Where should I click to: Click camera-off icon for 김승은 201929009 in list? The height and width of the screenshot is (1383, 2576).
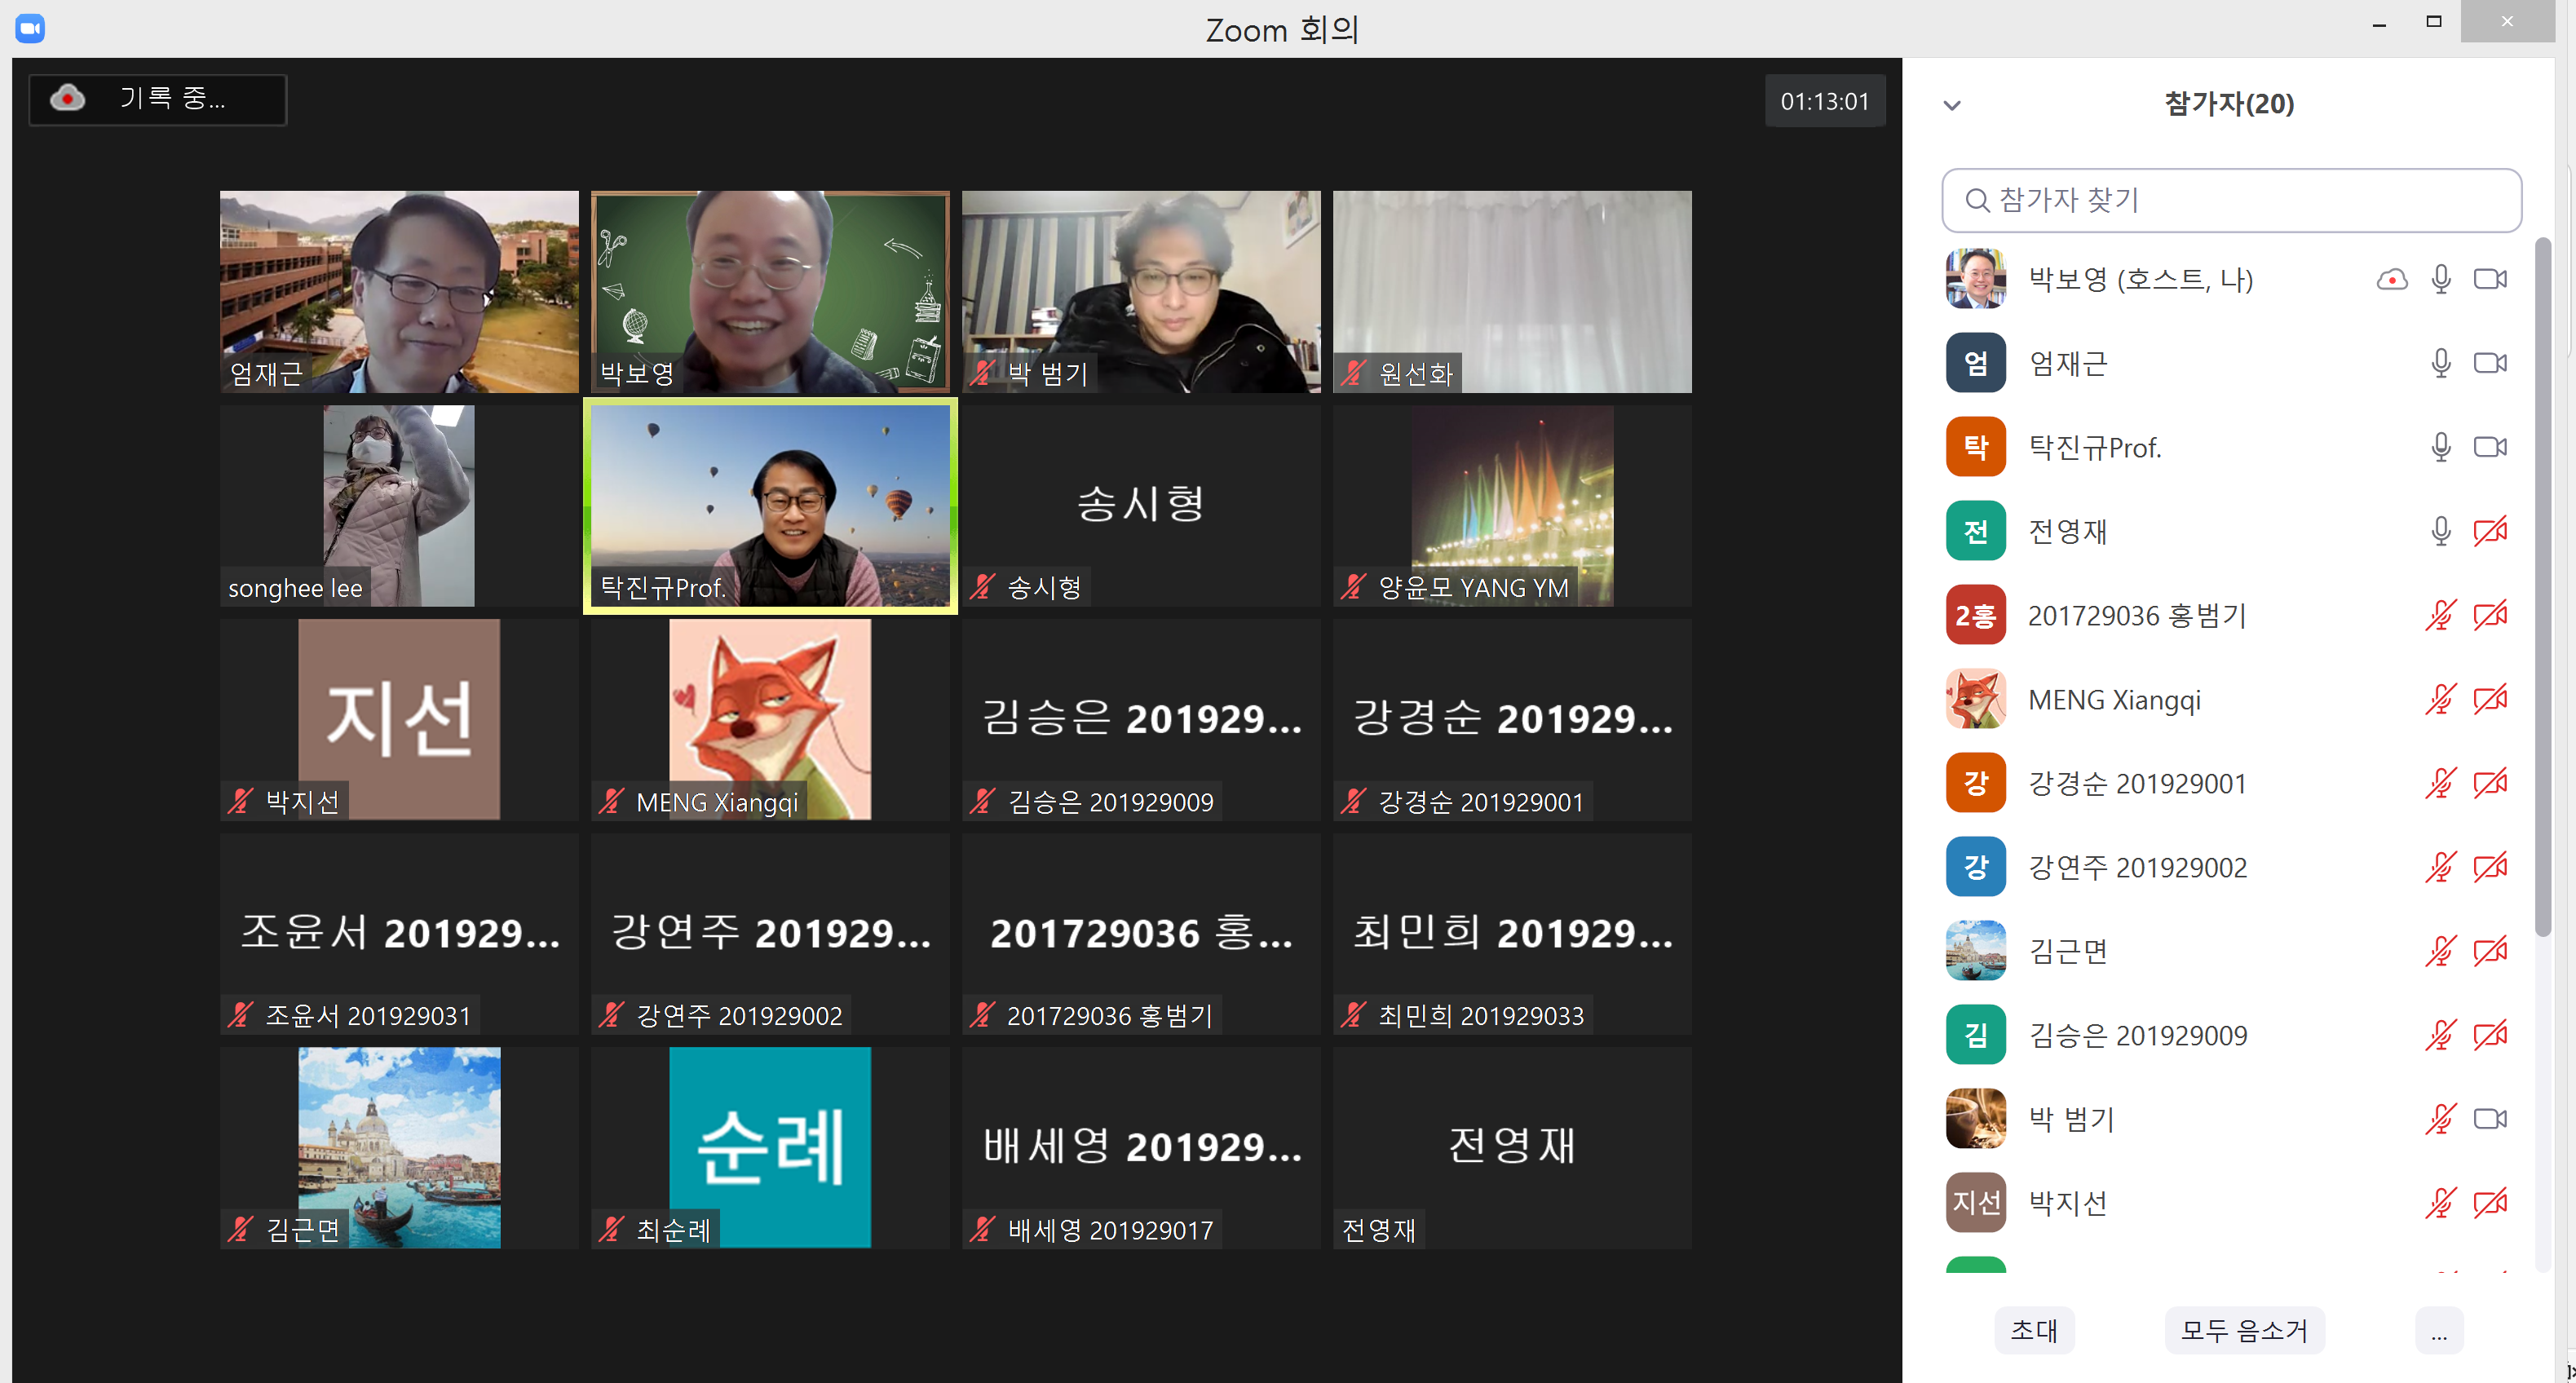click(2490, 1035)
